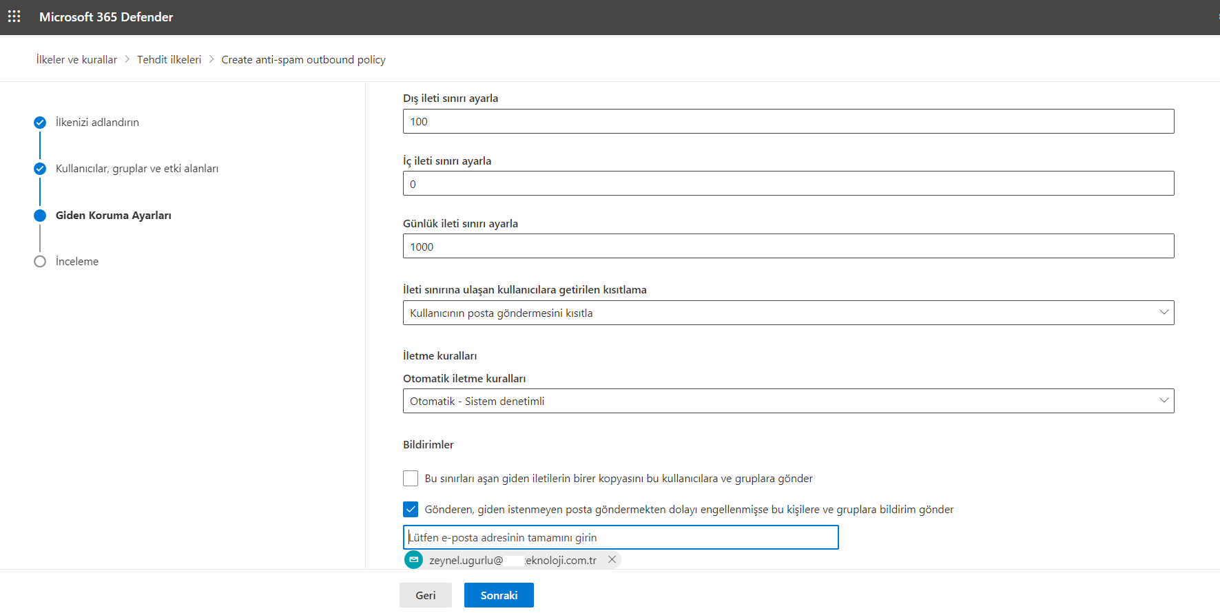The height and width of the screenshot is (613, 1220).
Task: Click the Bildirimler heading
Action: click(x=428, y=445)
